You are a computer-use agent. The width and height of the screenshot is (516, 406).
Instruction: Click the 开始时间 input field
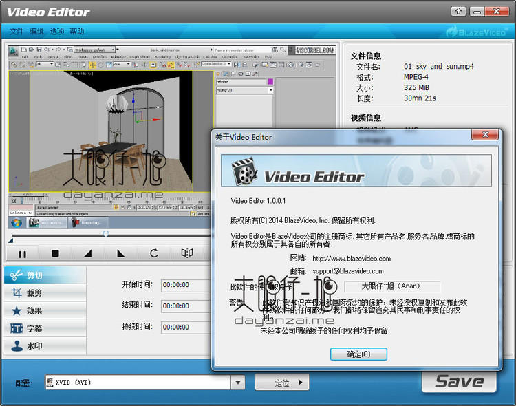coord(186,285)
